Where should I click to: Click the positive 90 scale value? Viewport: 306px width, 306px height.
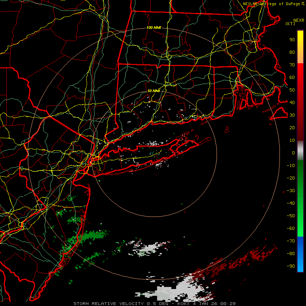pyautogui.click(x=292, y=40)
